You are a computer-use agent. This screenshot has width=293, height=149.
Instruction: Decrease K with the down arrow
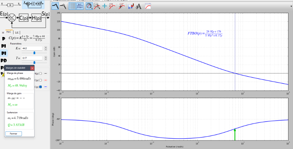pos(46,49)
